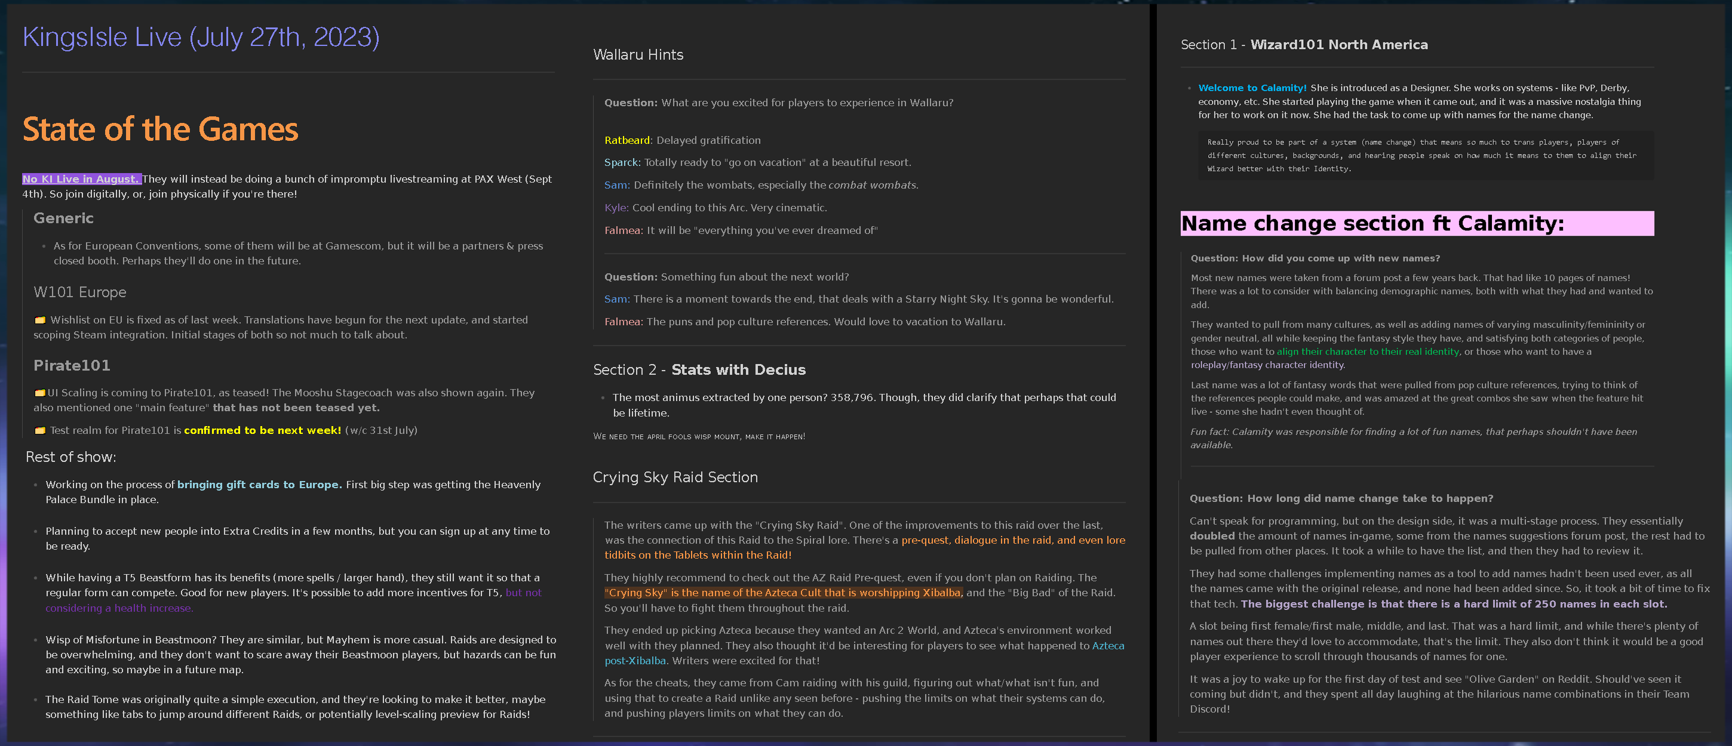Screen dimensions: 1732x746
Task: Click 'Question: What are you excited for players' line
Action: coord(779,102)
